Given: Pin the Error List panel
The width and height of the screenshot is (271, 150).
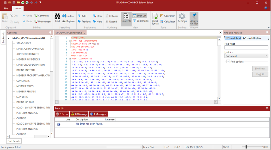Looking at the screenshot, I should 267,108.
